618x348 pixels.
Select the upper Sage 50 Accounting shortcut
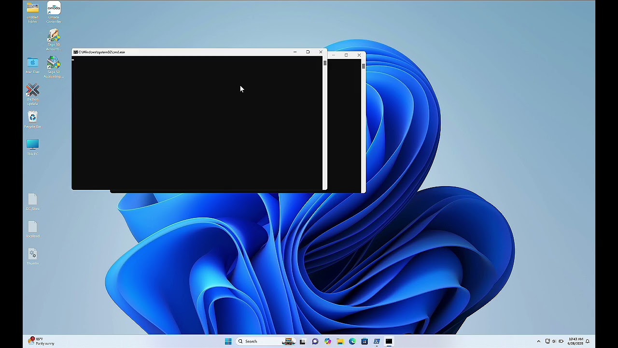(54, 40)
